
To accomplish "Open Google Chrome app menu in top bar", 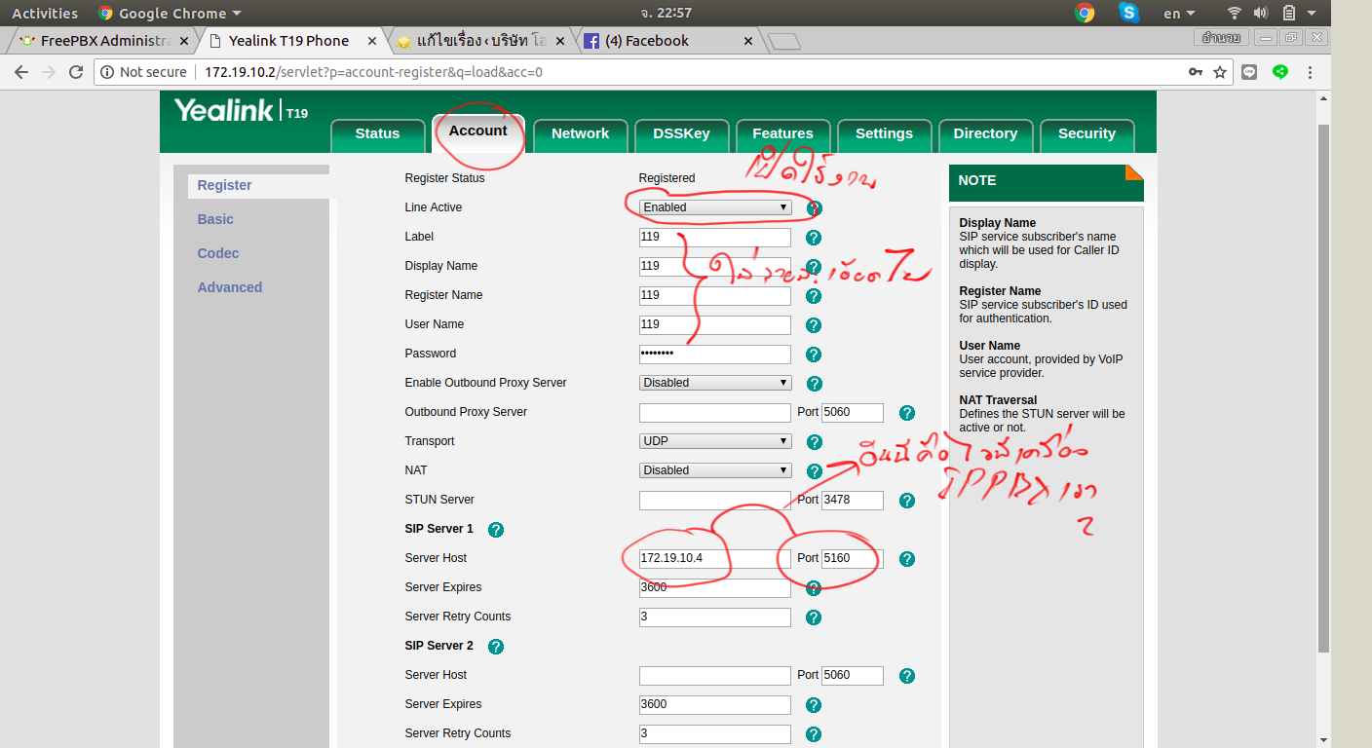I will (x=170, y=13).
